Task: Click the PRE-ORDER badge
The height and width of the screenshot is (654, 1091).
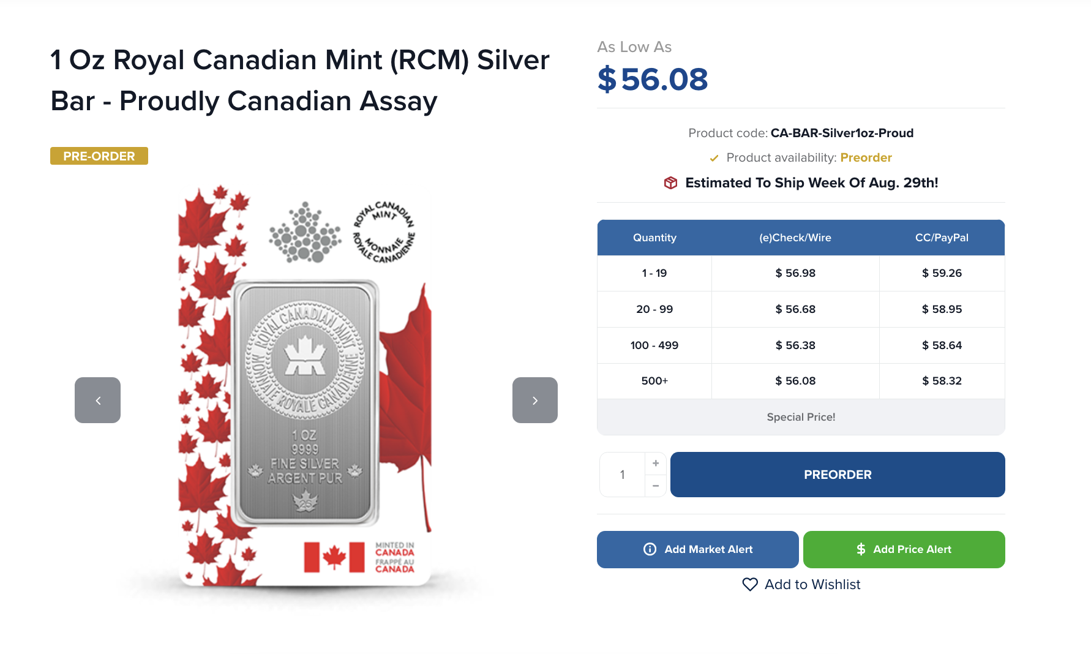Action: pyautogui.click(x=99, y=156)
